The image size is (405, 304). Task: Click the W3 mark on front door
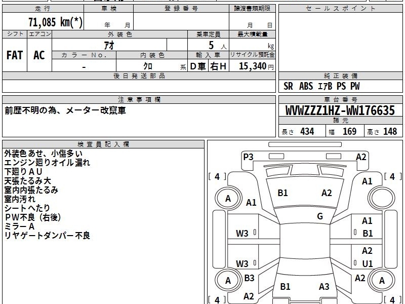tap(242, 234)
